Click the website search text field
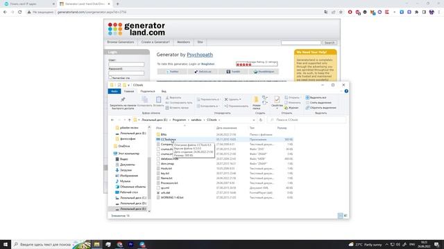Screen dimensions: 444x249 300,43
